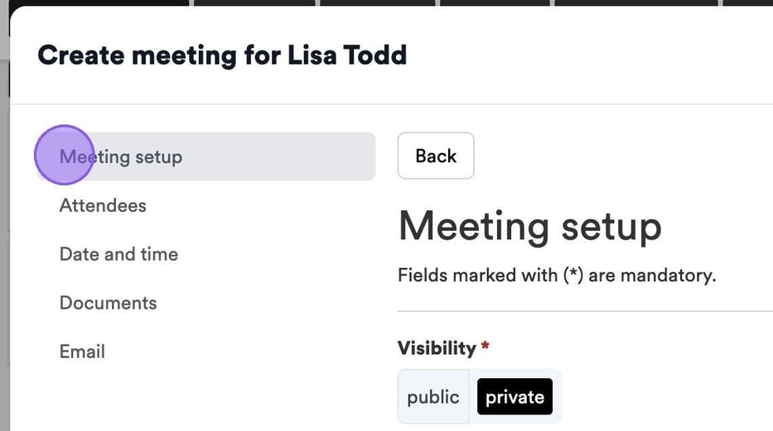The image size is (773, 431).
Task: Select the Email section
Action: (82, 352)
